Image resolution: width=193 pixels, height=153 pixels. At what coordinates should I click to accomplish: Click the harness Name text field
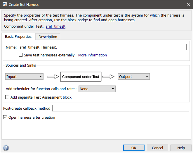pos(102,47)
